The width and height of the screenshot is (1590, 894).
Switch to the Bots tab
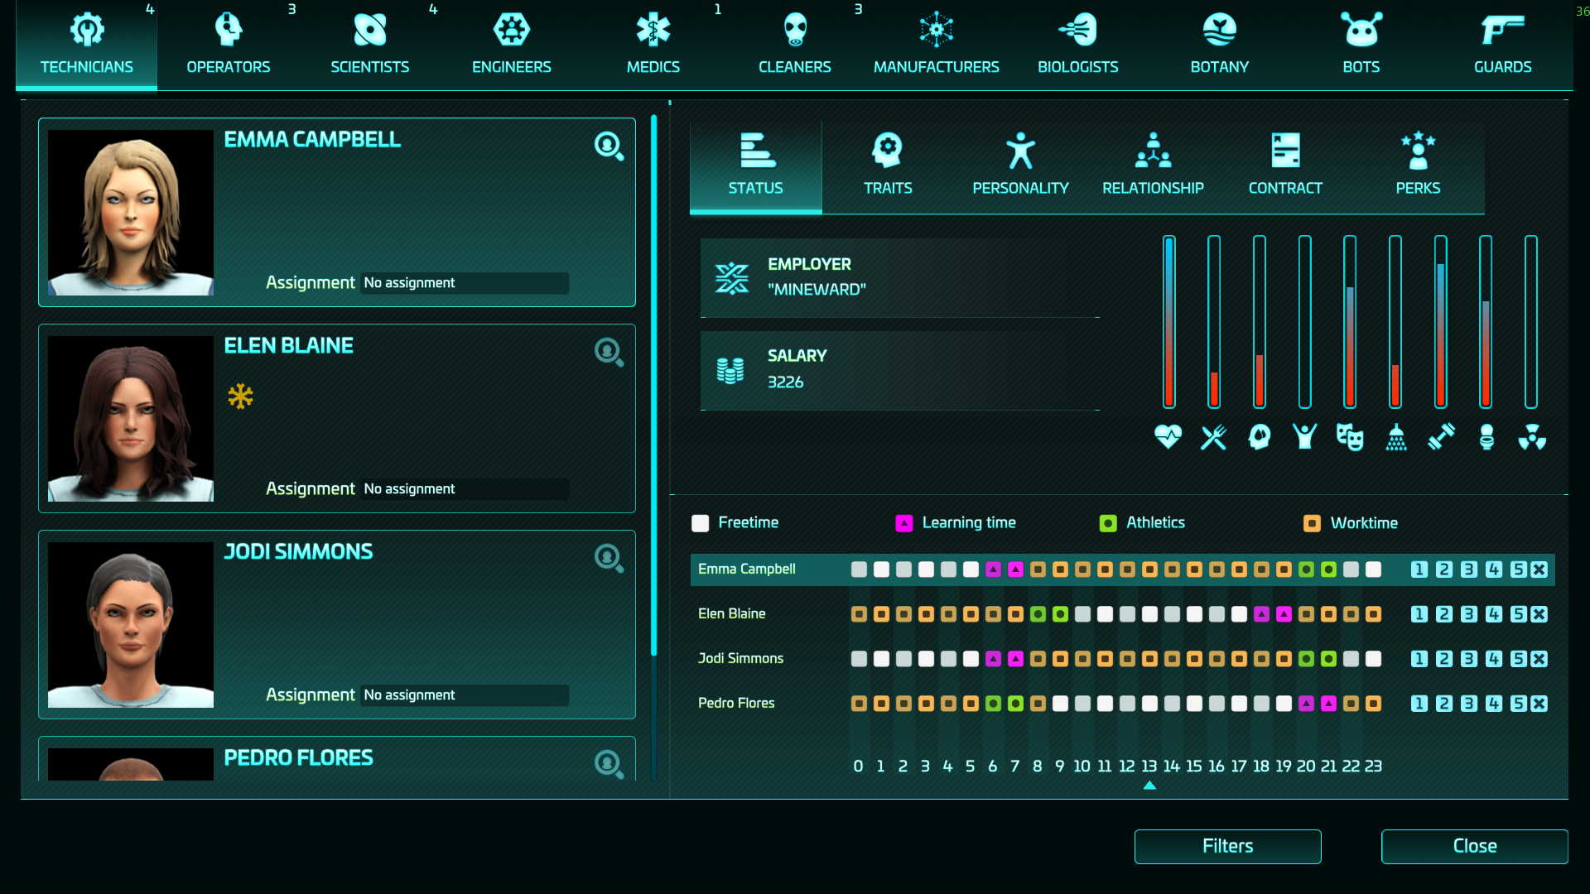click(1361, 45)
